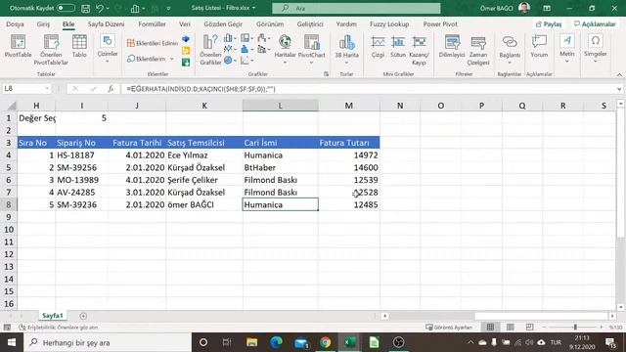
Task: Add a Yorum comment
Action: (x=539, y=47)
